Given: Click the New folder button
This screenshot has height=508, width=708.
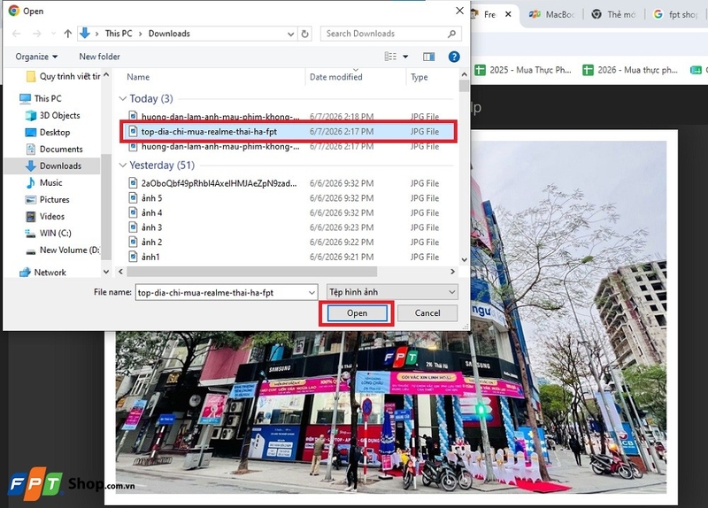Looking at the screenshot, I should click(x=99, y=57).
